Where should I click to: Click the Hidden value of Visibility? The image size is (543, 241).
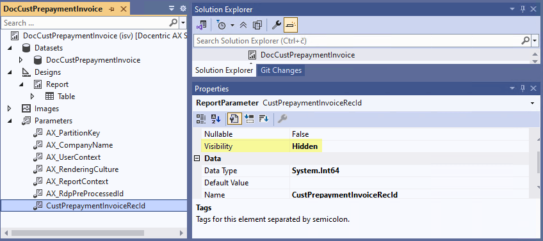tap(305, 146)
